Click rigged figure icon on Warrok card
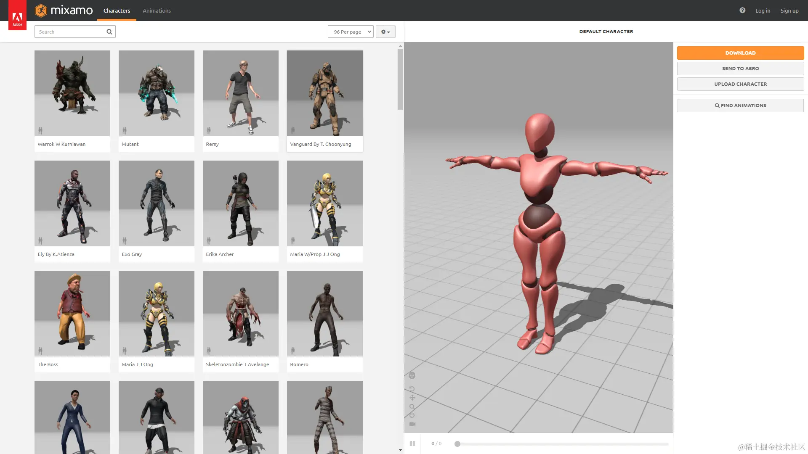Viewport: 808px width, 454px height. click(40, 130)
